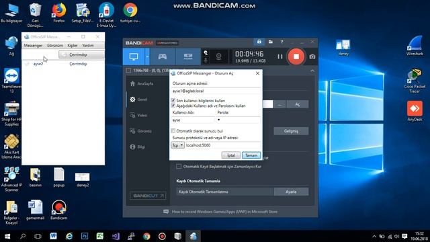Screen dimensions: 430x242
Task: Open E-Devlet E-İmza desktop icon
Action: [106, 15]
